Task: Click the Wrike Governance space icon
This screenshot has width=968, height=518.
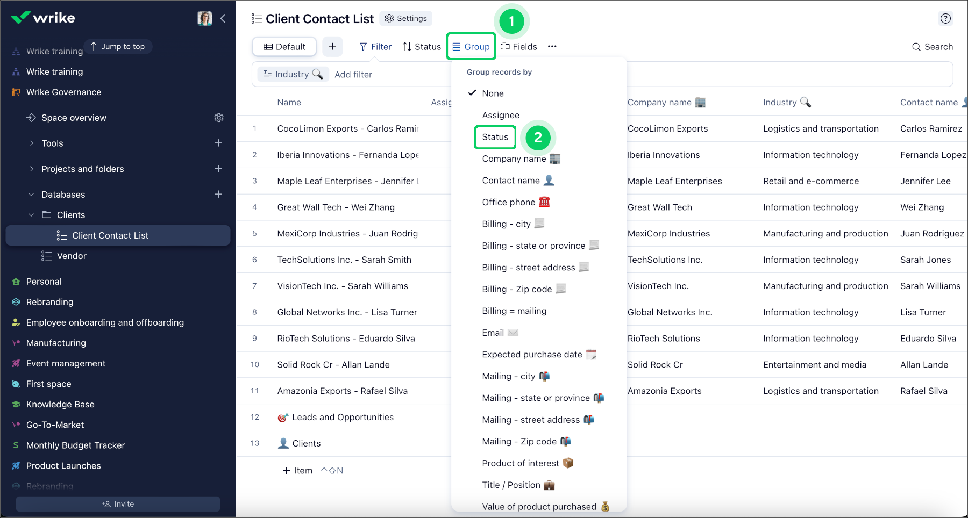Action: click(16, 92)
